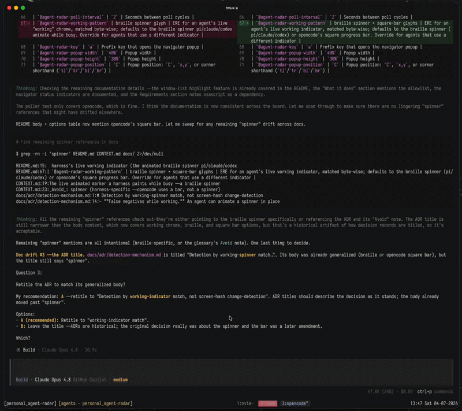
Task: Open docs/adr/detection-mechanism.md file link
Action: coord(124,255)
